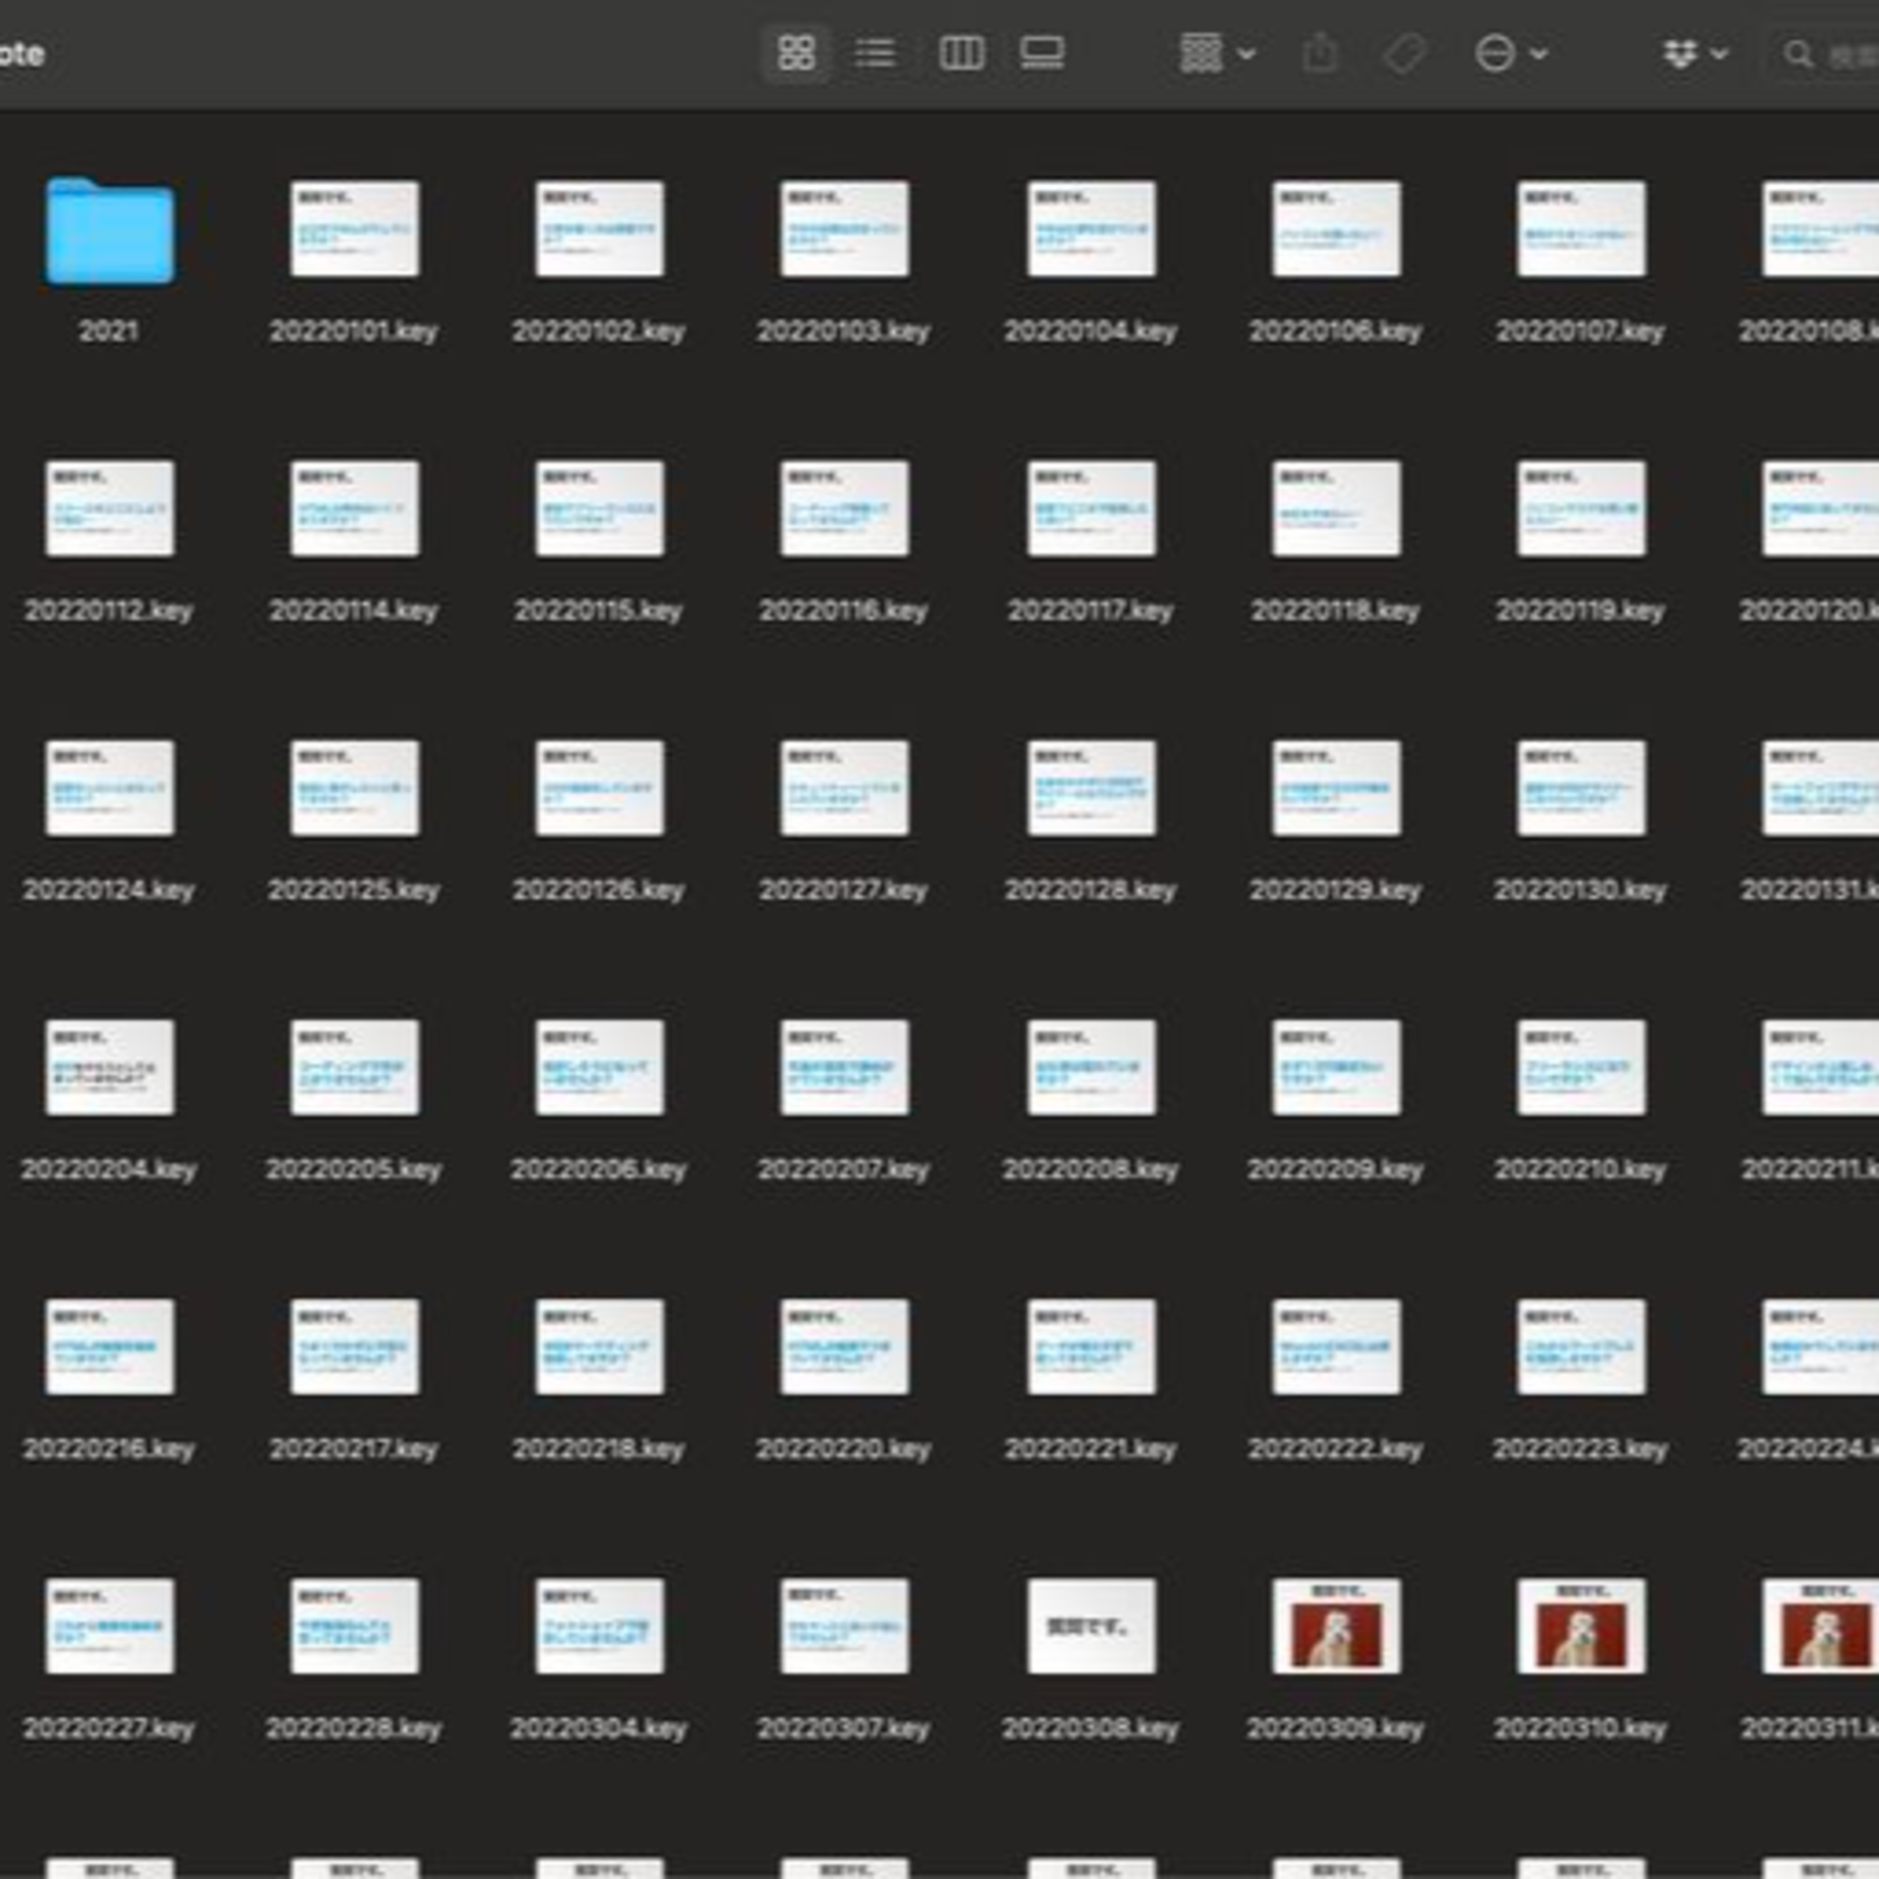The image size is (1879, 1879).
Task: Select the 20220206.key file icon
Action: [x=599, y=1068]
